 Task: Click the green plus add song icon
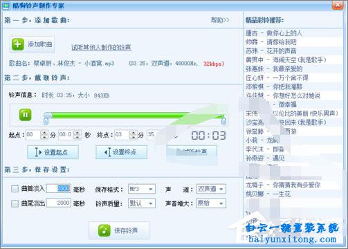18,44
